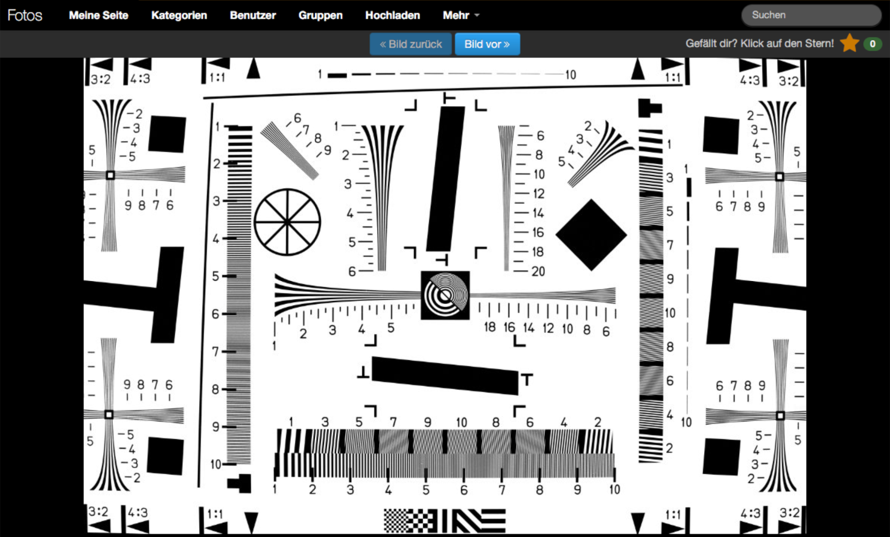
Task: Expand the Mehr dropdown menu
Action: [x=461, y=15]
